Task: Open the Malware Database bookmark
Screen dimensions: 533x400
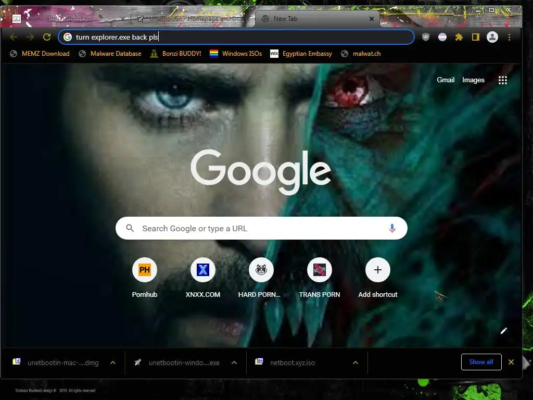Action: coord(110,54)
